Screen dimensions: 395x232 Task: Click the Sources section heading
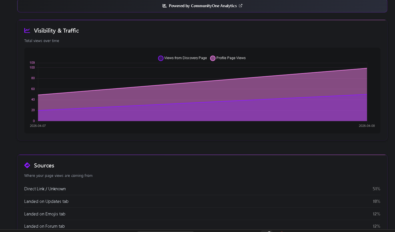click(x=44, y=165)
